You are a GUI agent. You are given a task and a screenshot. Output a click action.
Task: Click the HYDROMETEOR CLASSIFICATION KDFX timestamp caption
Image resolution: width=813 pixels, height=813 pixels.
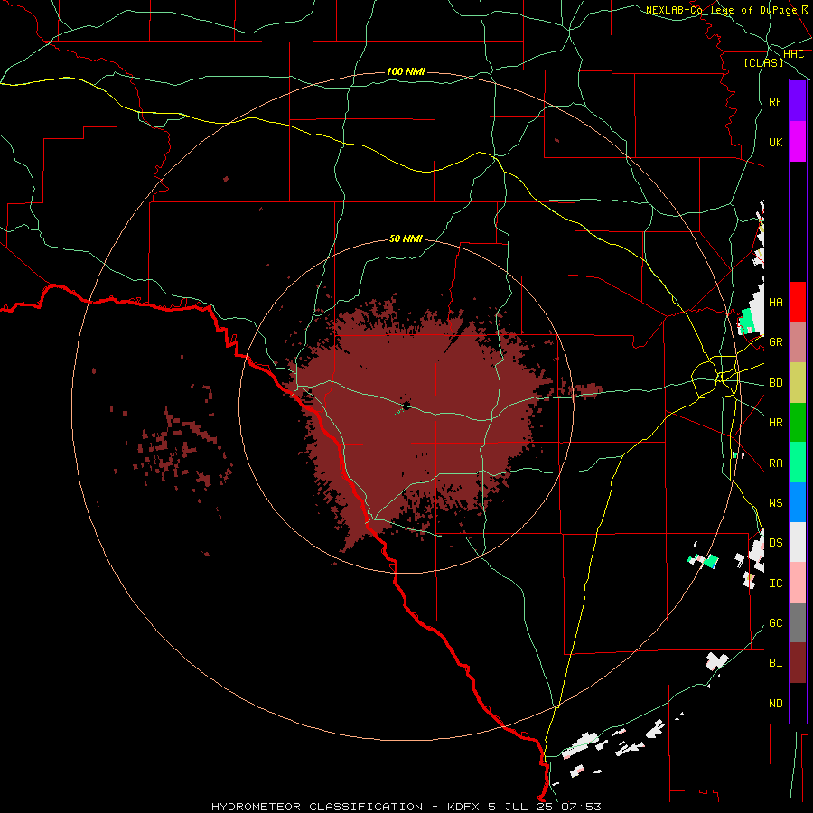406,807
